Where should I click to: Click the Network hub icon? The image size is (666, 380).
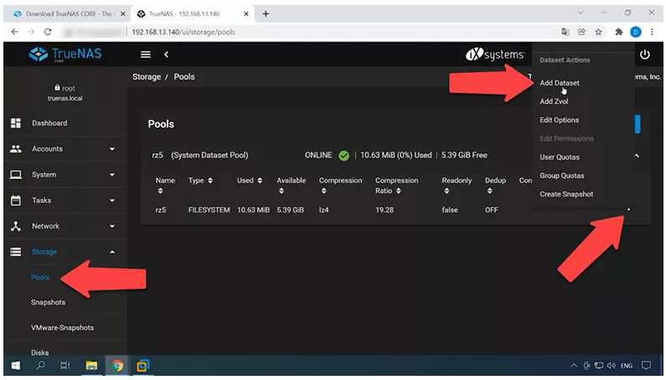[16, 226]
